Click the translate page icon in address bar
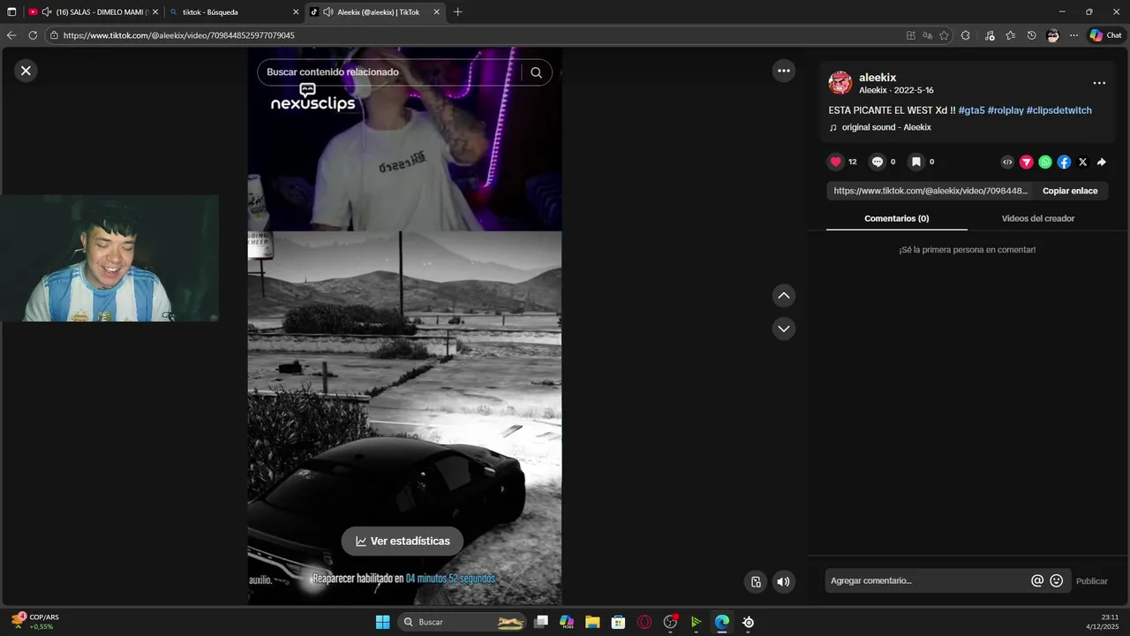1130x636 pixels. click(927, 35)
